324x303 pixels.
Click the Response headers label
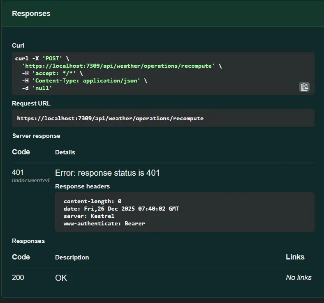click(83, 186)
